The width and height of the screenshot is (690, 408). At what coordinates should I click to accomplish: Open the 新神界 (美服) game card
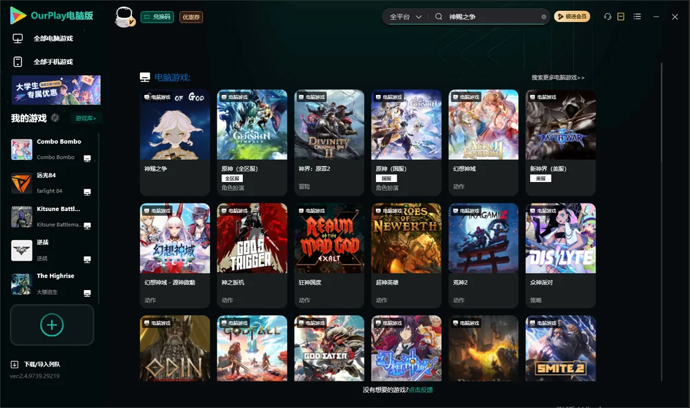pyautogui.click(x=560, y=143)
